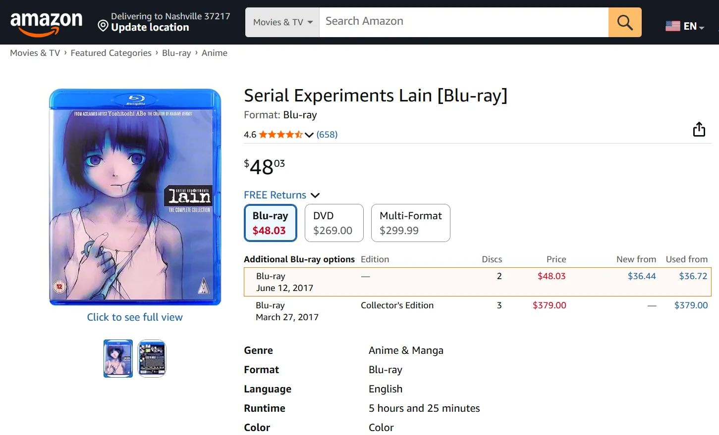Click the Amazon logo
The height and width of the screenshot is (435, 719).
click(46, 23)
